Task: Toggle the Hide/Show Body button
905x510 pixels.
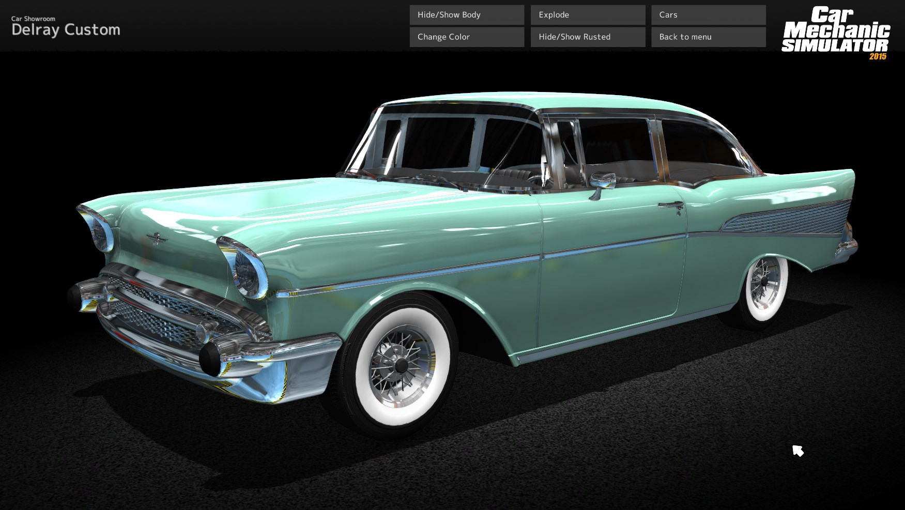Action: pos(467,15)
